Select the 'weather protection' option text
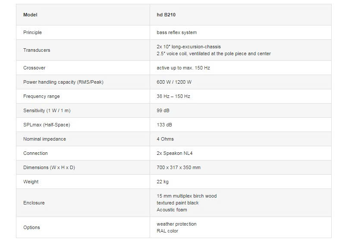339x242 pixels. tap(176, 224)
